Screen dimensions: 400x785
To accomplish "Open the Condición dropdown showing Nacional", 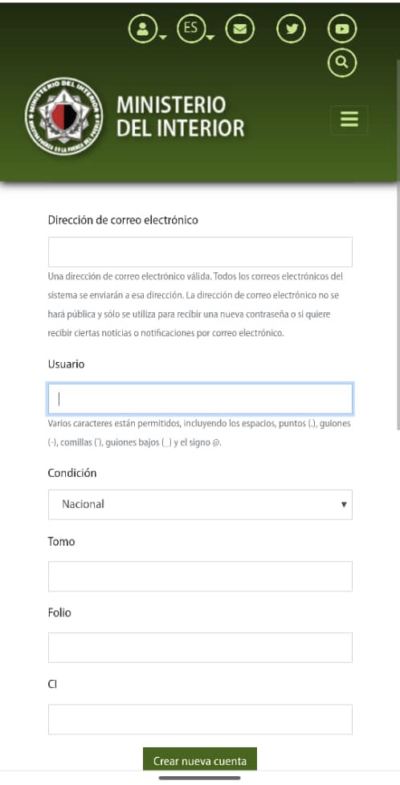I will pyautogui.click(x=200, y=504).
